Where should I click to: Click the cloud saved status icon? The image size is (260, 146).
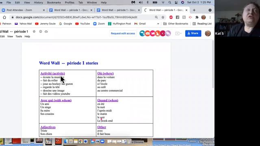click(x=46, y=32)
